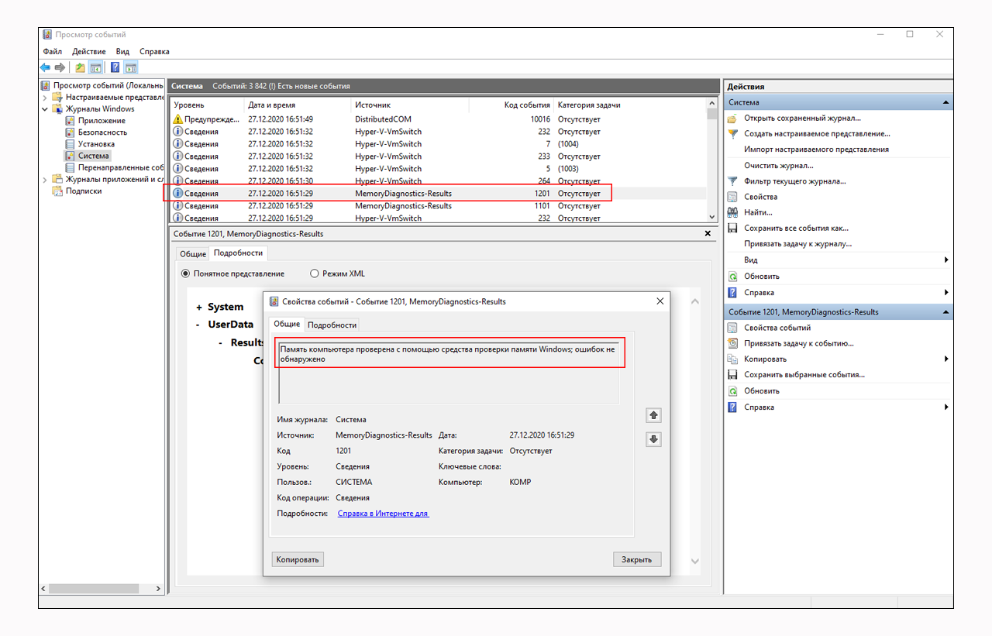Expand the Настраиваемые представления tree node

[x=45, y=98]
